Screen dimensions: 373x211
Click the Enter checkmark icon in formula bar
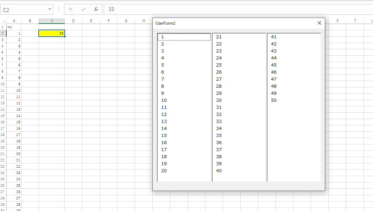[83, 9]
